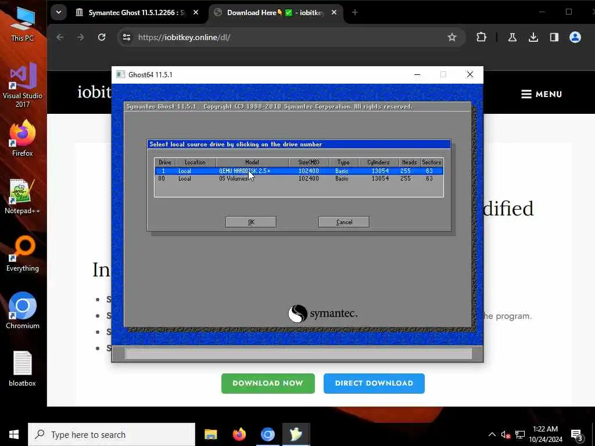The height and width of the screenshot is (446, 595).
Task: Click the Size(MB) column header
Action: pos(309,163)
